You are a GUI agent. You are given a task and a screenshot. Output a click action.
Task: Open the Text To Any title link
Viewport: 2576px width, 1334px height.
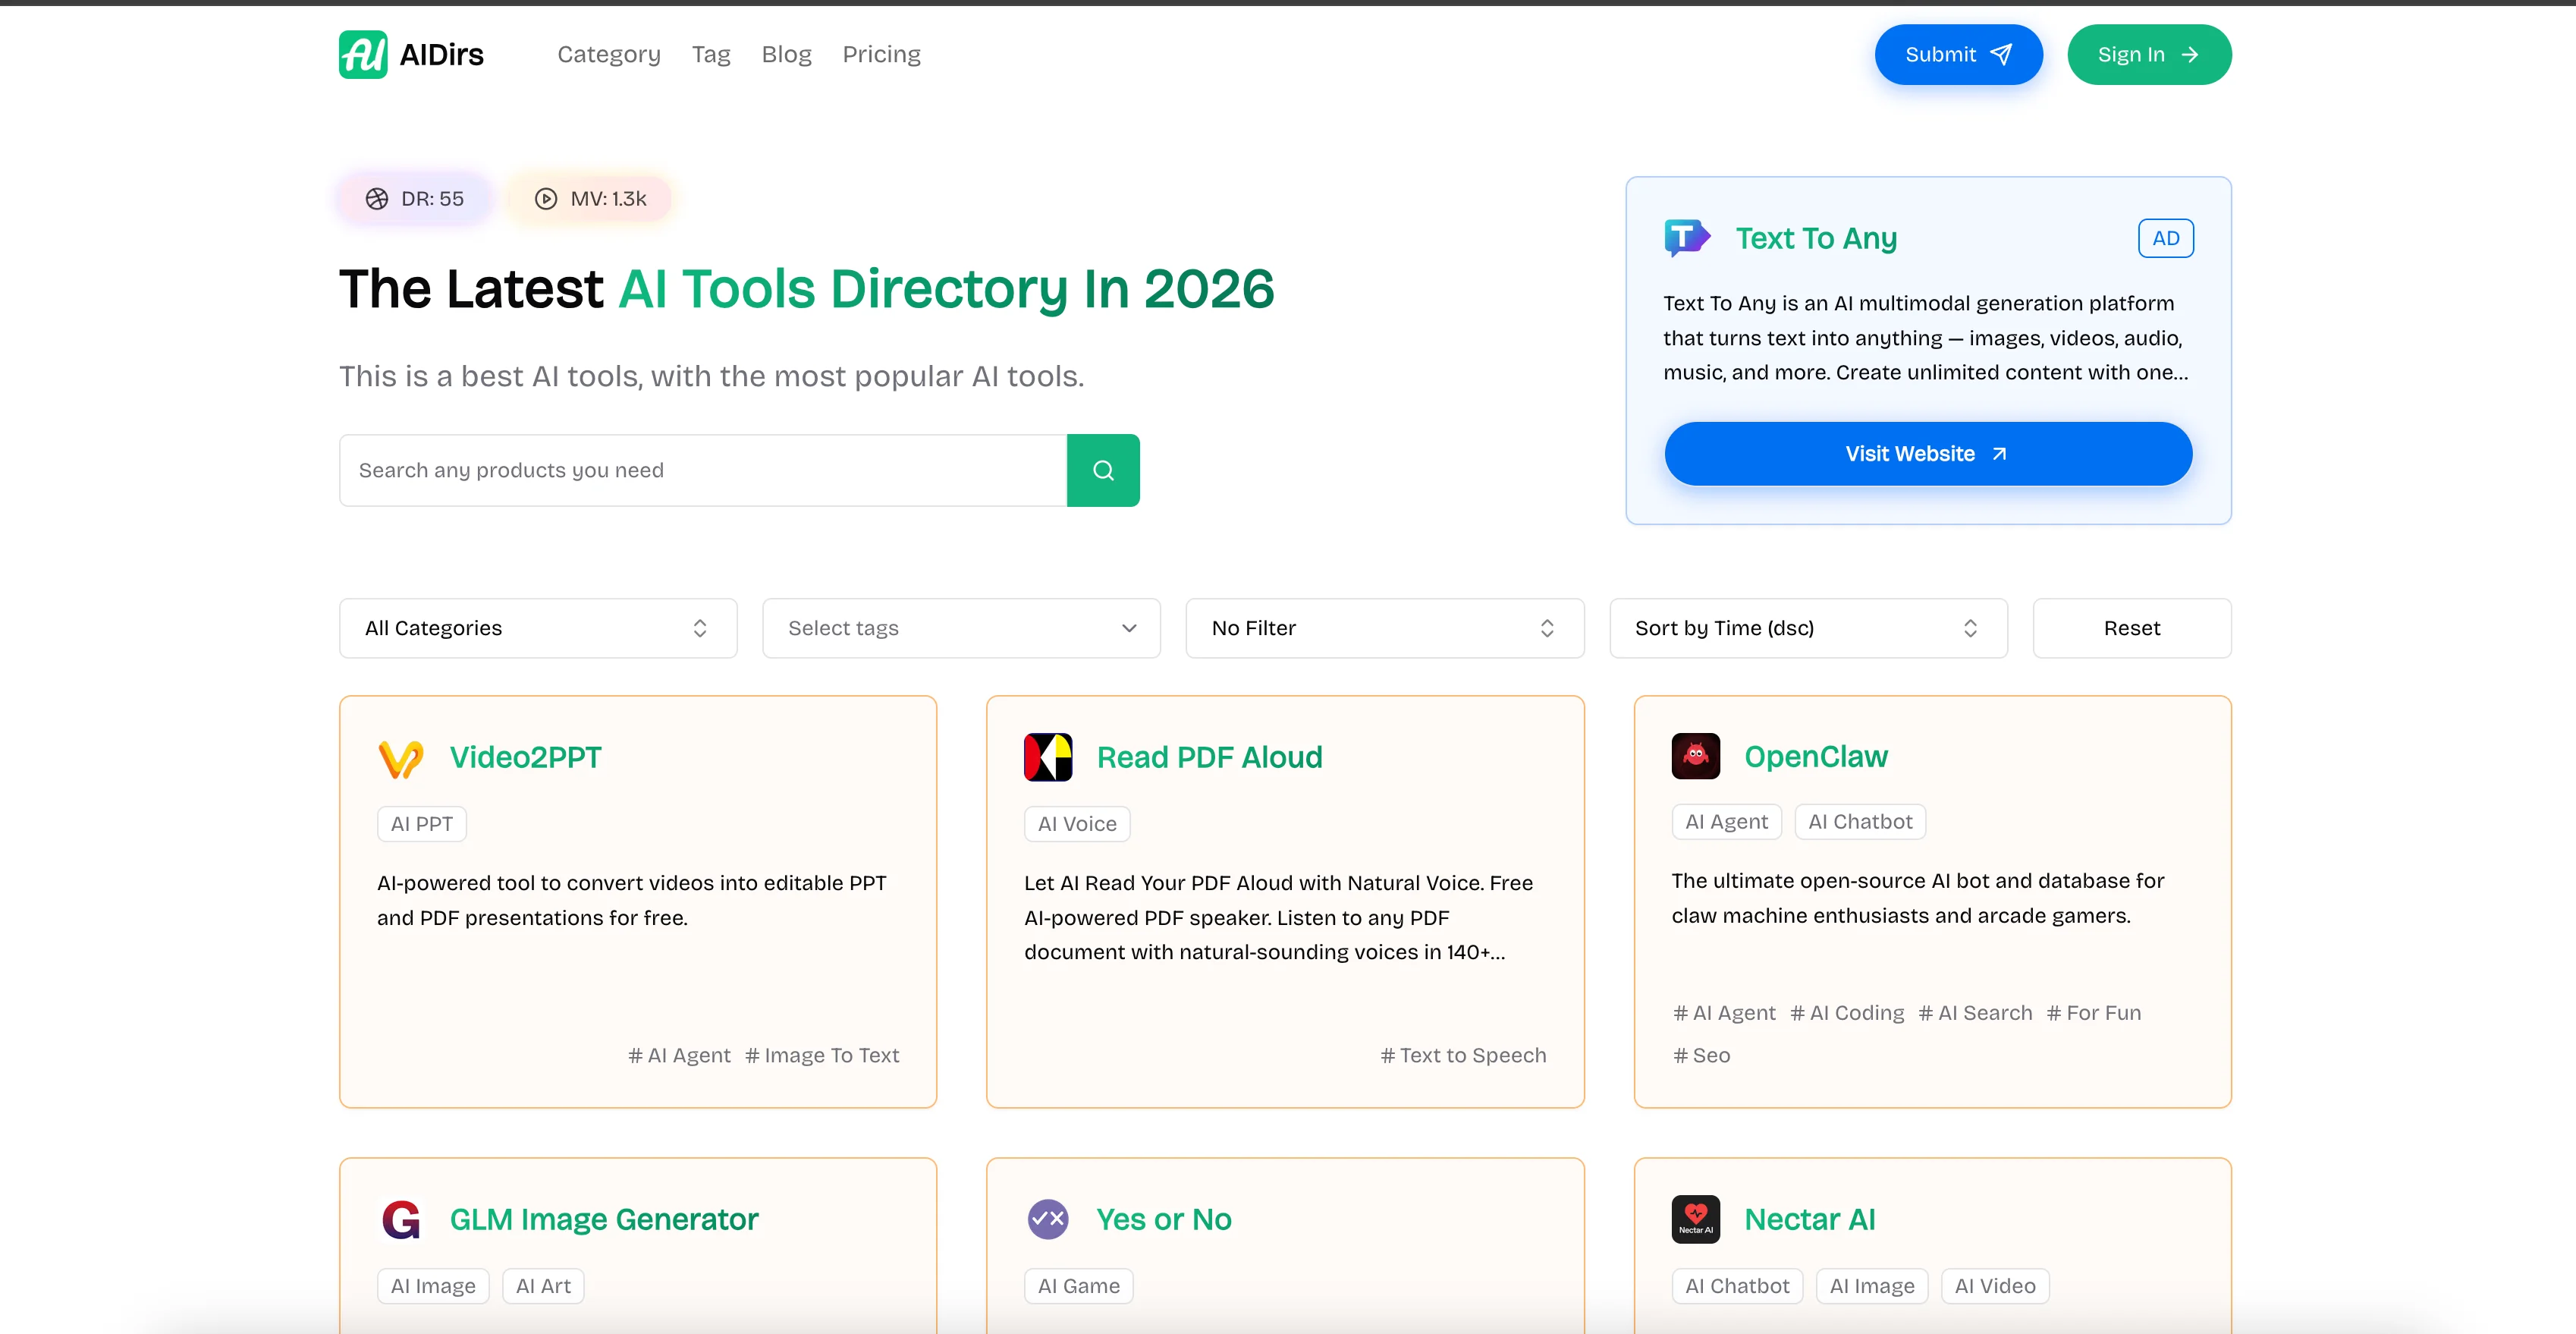click(x=1816, y=238)
